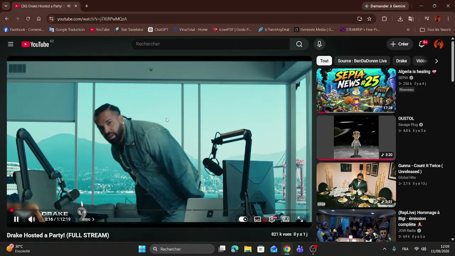This screenshot has height=256, width=455.
Task: Select the Source : BenDaDonnn Live chip
Action: (362, 61)
